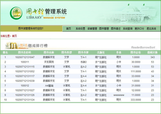Click book name .net基础

(x=49, y=85)
